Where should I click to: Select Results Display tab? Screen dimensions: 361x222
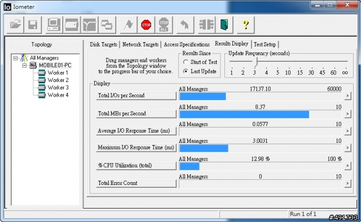pyautogui.click(x=232, y=44)
